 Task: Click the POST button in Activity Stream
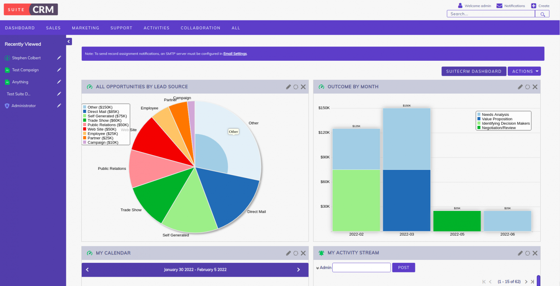[x=404, y=267]
